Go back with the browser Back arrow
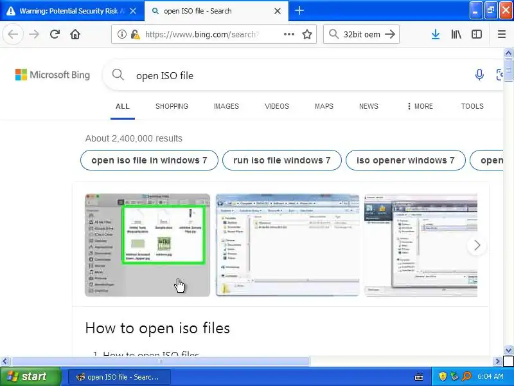 tap(13, 34)
